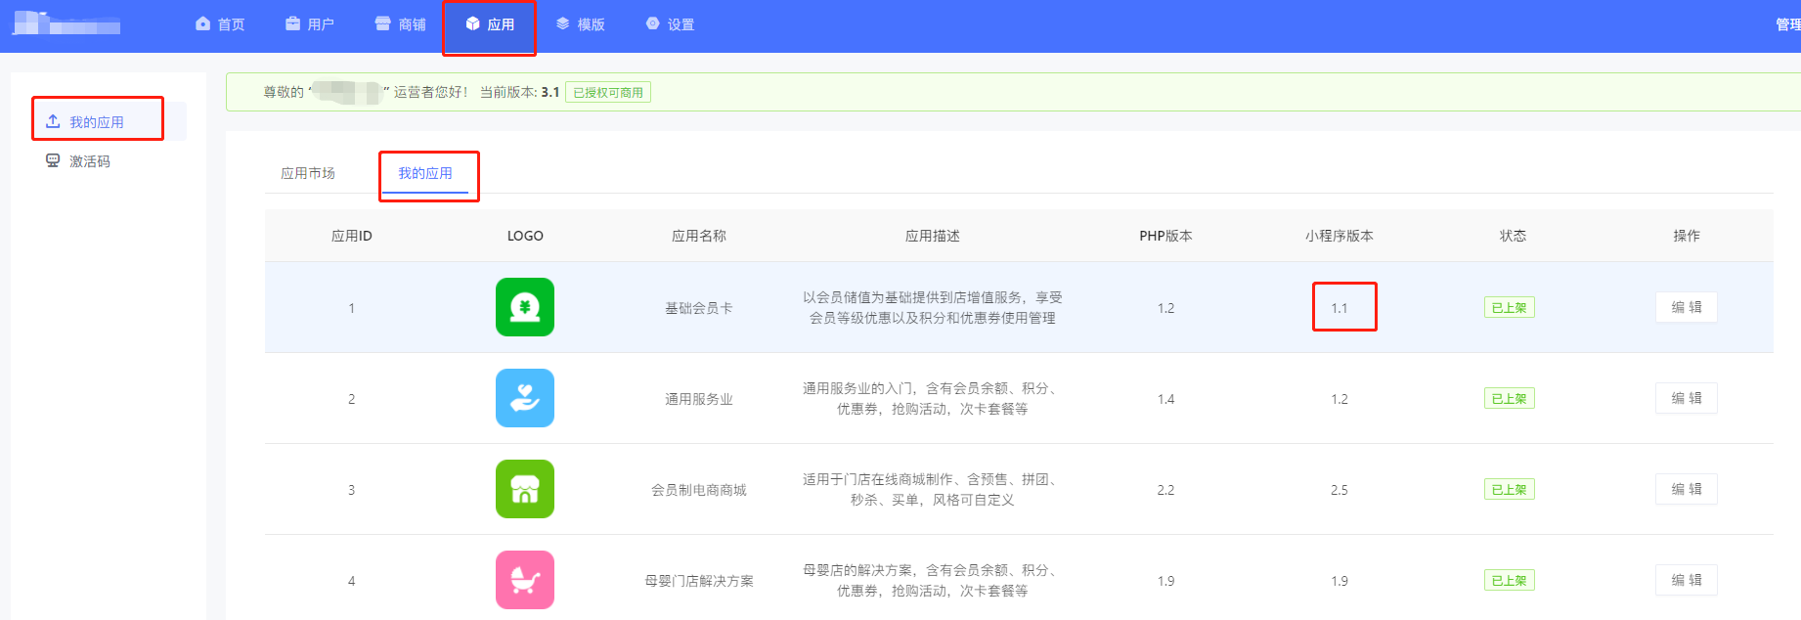Click 已上架 status of 基础会员卡
This screenshot has width=1801, height=620.
[1510, 307]
